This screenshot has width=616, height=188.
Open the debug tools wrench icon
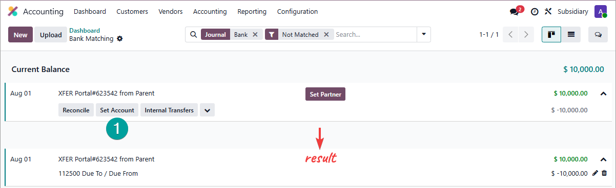(548, 12)
